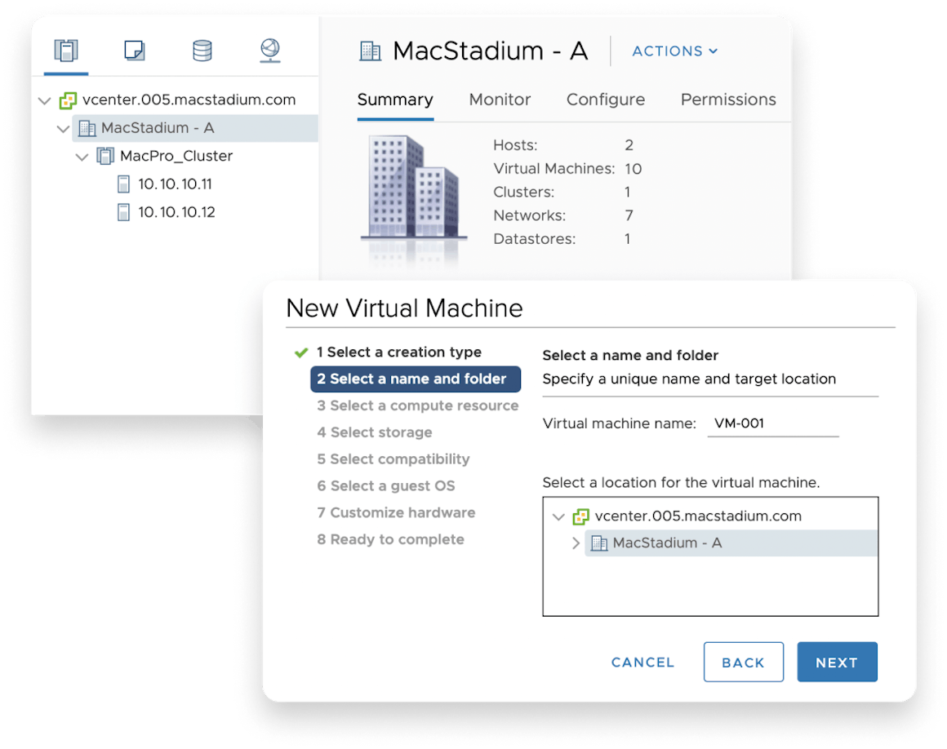947x749 pixels.
Task: Switch to the Summary tab
Action: [395, 100]
